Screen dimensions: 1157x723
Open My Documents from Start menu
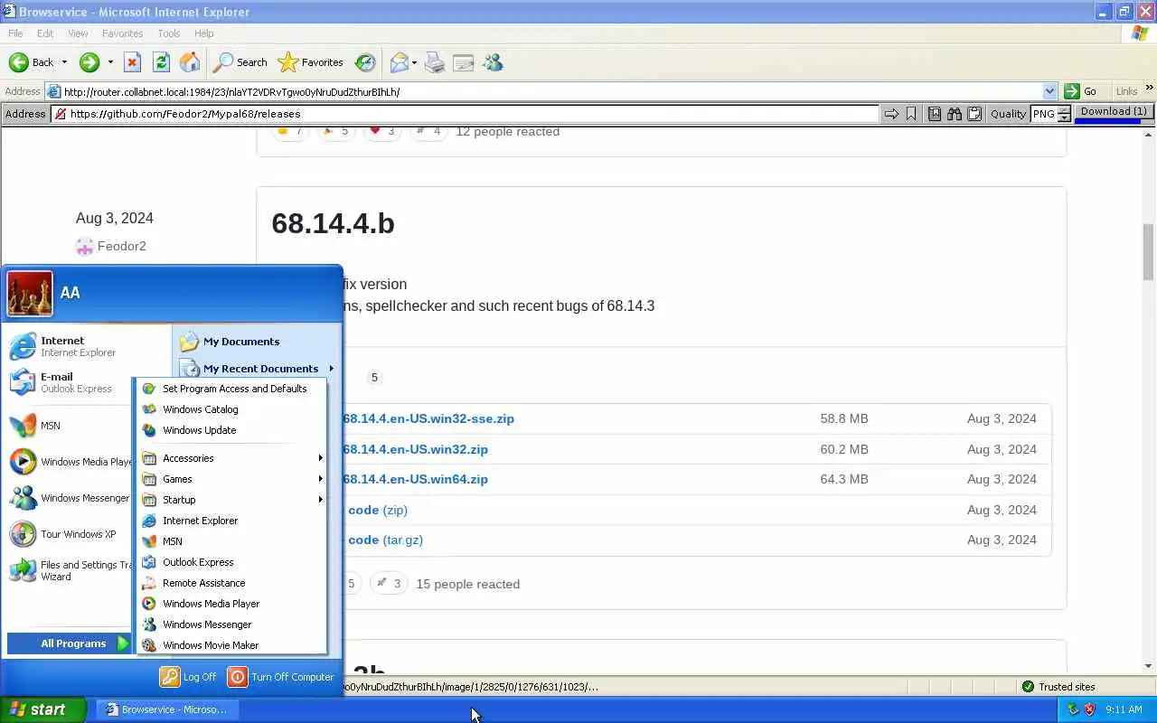(x=241, y=342)
